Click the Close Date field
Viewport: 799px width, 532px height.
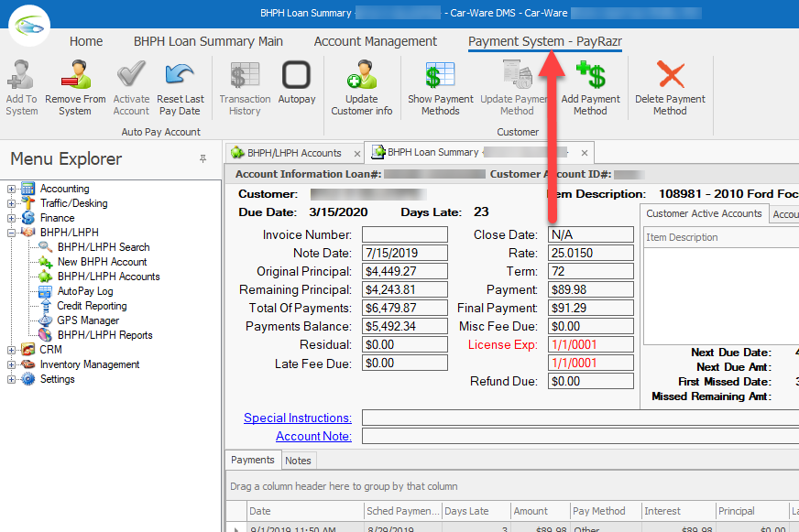[591, 234]
